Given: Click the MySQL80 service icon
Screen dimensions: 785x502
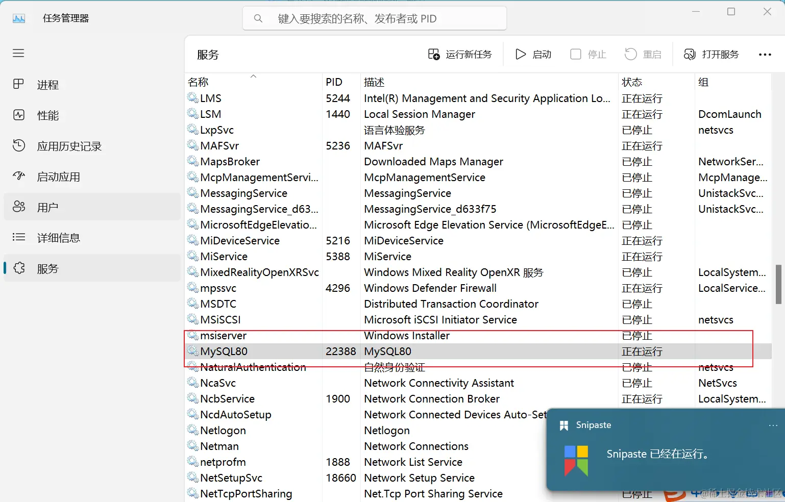Looking at the screenshot, I should point(193,350).
